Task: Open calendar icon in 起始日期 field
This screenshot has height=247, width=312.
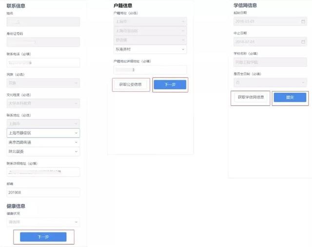Action: (303, 21)
